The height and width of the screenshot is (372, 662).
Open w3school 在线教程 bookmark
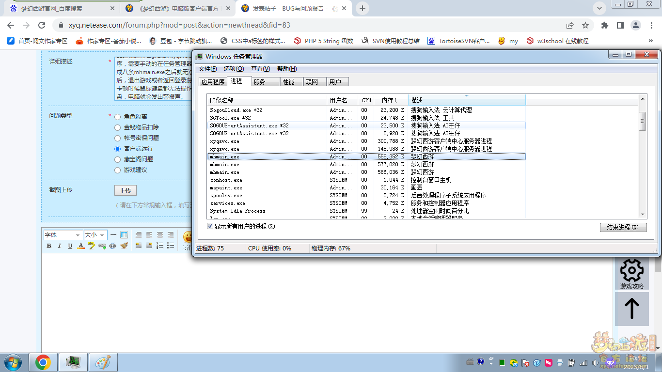[558, 41]
